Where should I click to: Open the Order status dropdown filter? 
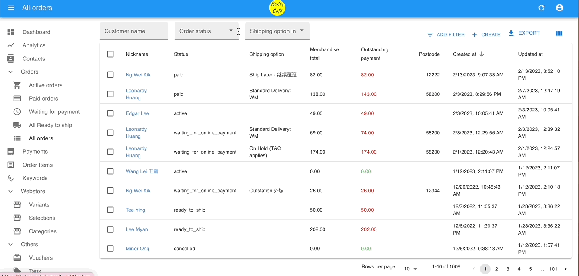(x=206, y=31)
